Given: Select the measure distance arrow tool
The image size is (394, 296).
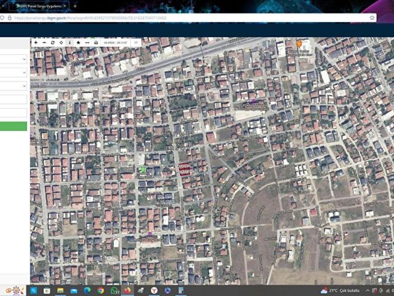Looking at the screenshot, I should 87,43.
